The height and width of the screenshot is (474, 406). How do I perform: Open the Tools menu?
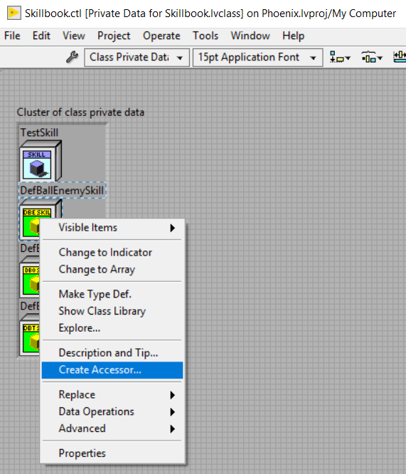tap(205, 36)
